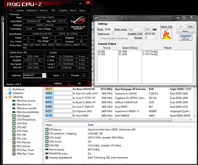
Task: Expand the Beállítások tree node
Action: coord(6,90)
